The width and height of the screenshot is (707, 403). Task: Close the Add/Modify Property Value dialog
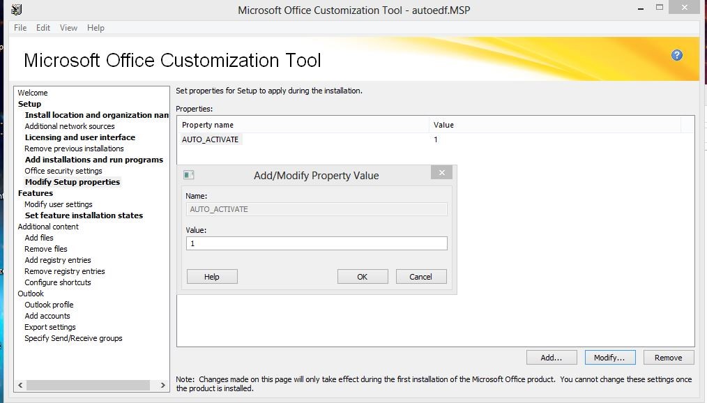coord(441,172)
